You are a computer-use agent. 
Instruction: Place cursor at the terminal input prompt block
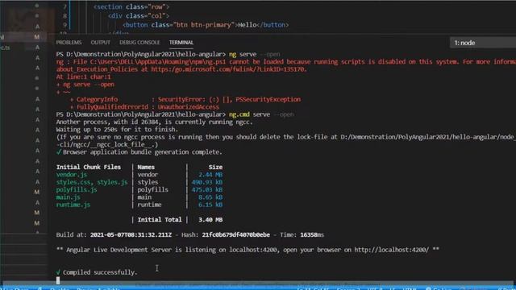pyautogui.click(x=58, y=280)
